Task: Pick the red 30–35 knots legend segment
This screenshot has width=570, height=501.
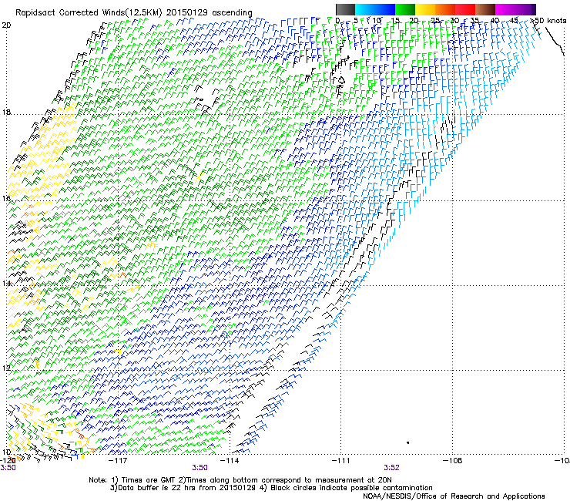Action: pyautogui.click(x=465, y=9)
